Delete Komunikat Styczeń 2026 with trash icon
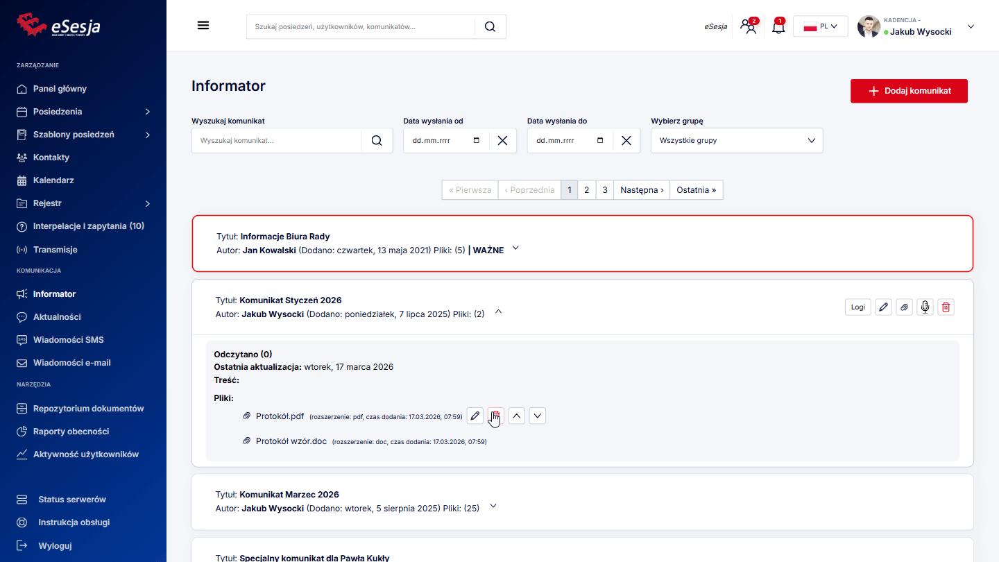Viewport: 999px width, 562px height. [x=946, y=307]
